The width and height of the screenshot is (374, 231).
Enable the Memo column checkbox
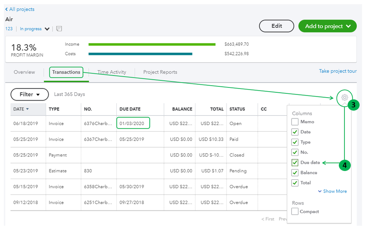[x=295, y=122]
